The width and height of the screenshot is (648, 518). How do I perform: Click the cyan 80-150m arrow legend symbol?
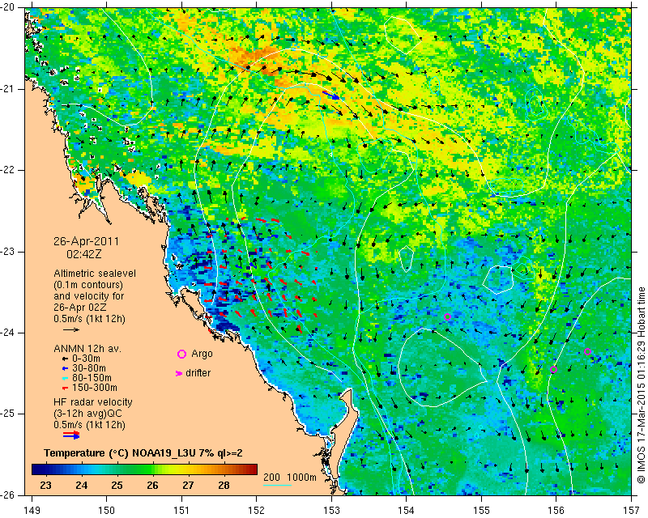[65, 378]
